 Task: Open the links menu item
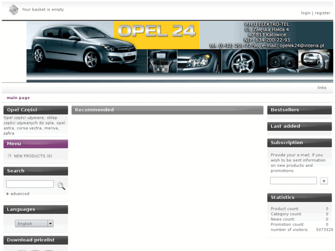point(322,88)
